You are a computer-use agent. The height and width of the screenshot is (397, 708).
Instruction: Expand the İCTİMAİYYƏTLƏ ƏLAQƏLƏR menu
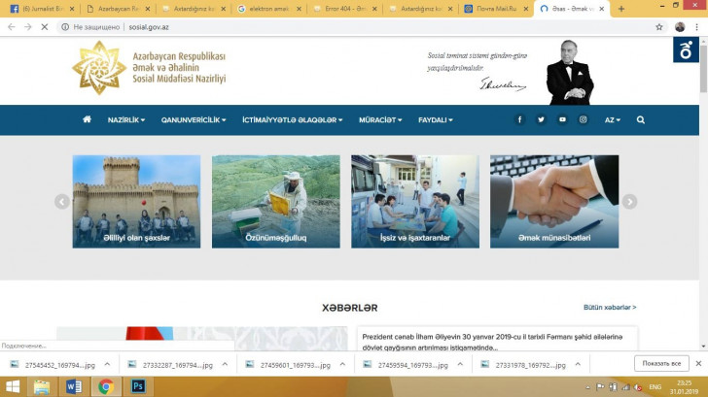[292, 119]
